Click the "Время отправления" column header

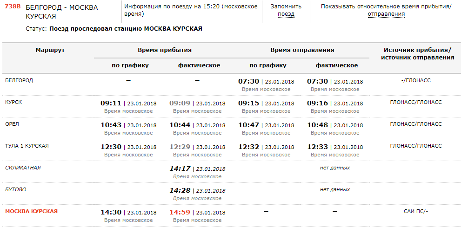[x=302, y=50]
